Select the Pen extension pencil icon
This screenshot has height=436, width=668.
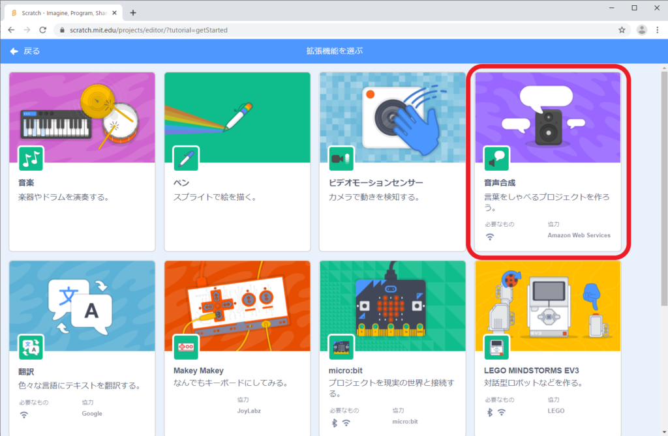point(186,158)
